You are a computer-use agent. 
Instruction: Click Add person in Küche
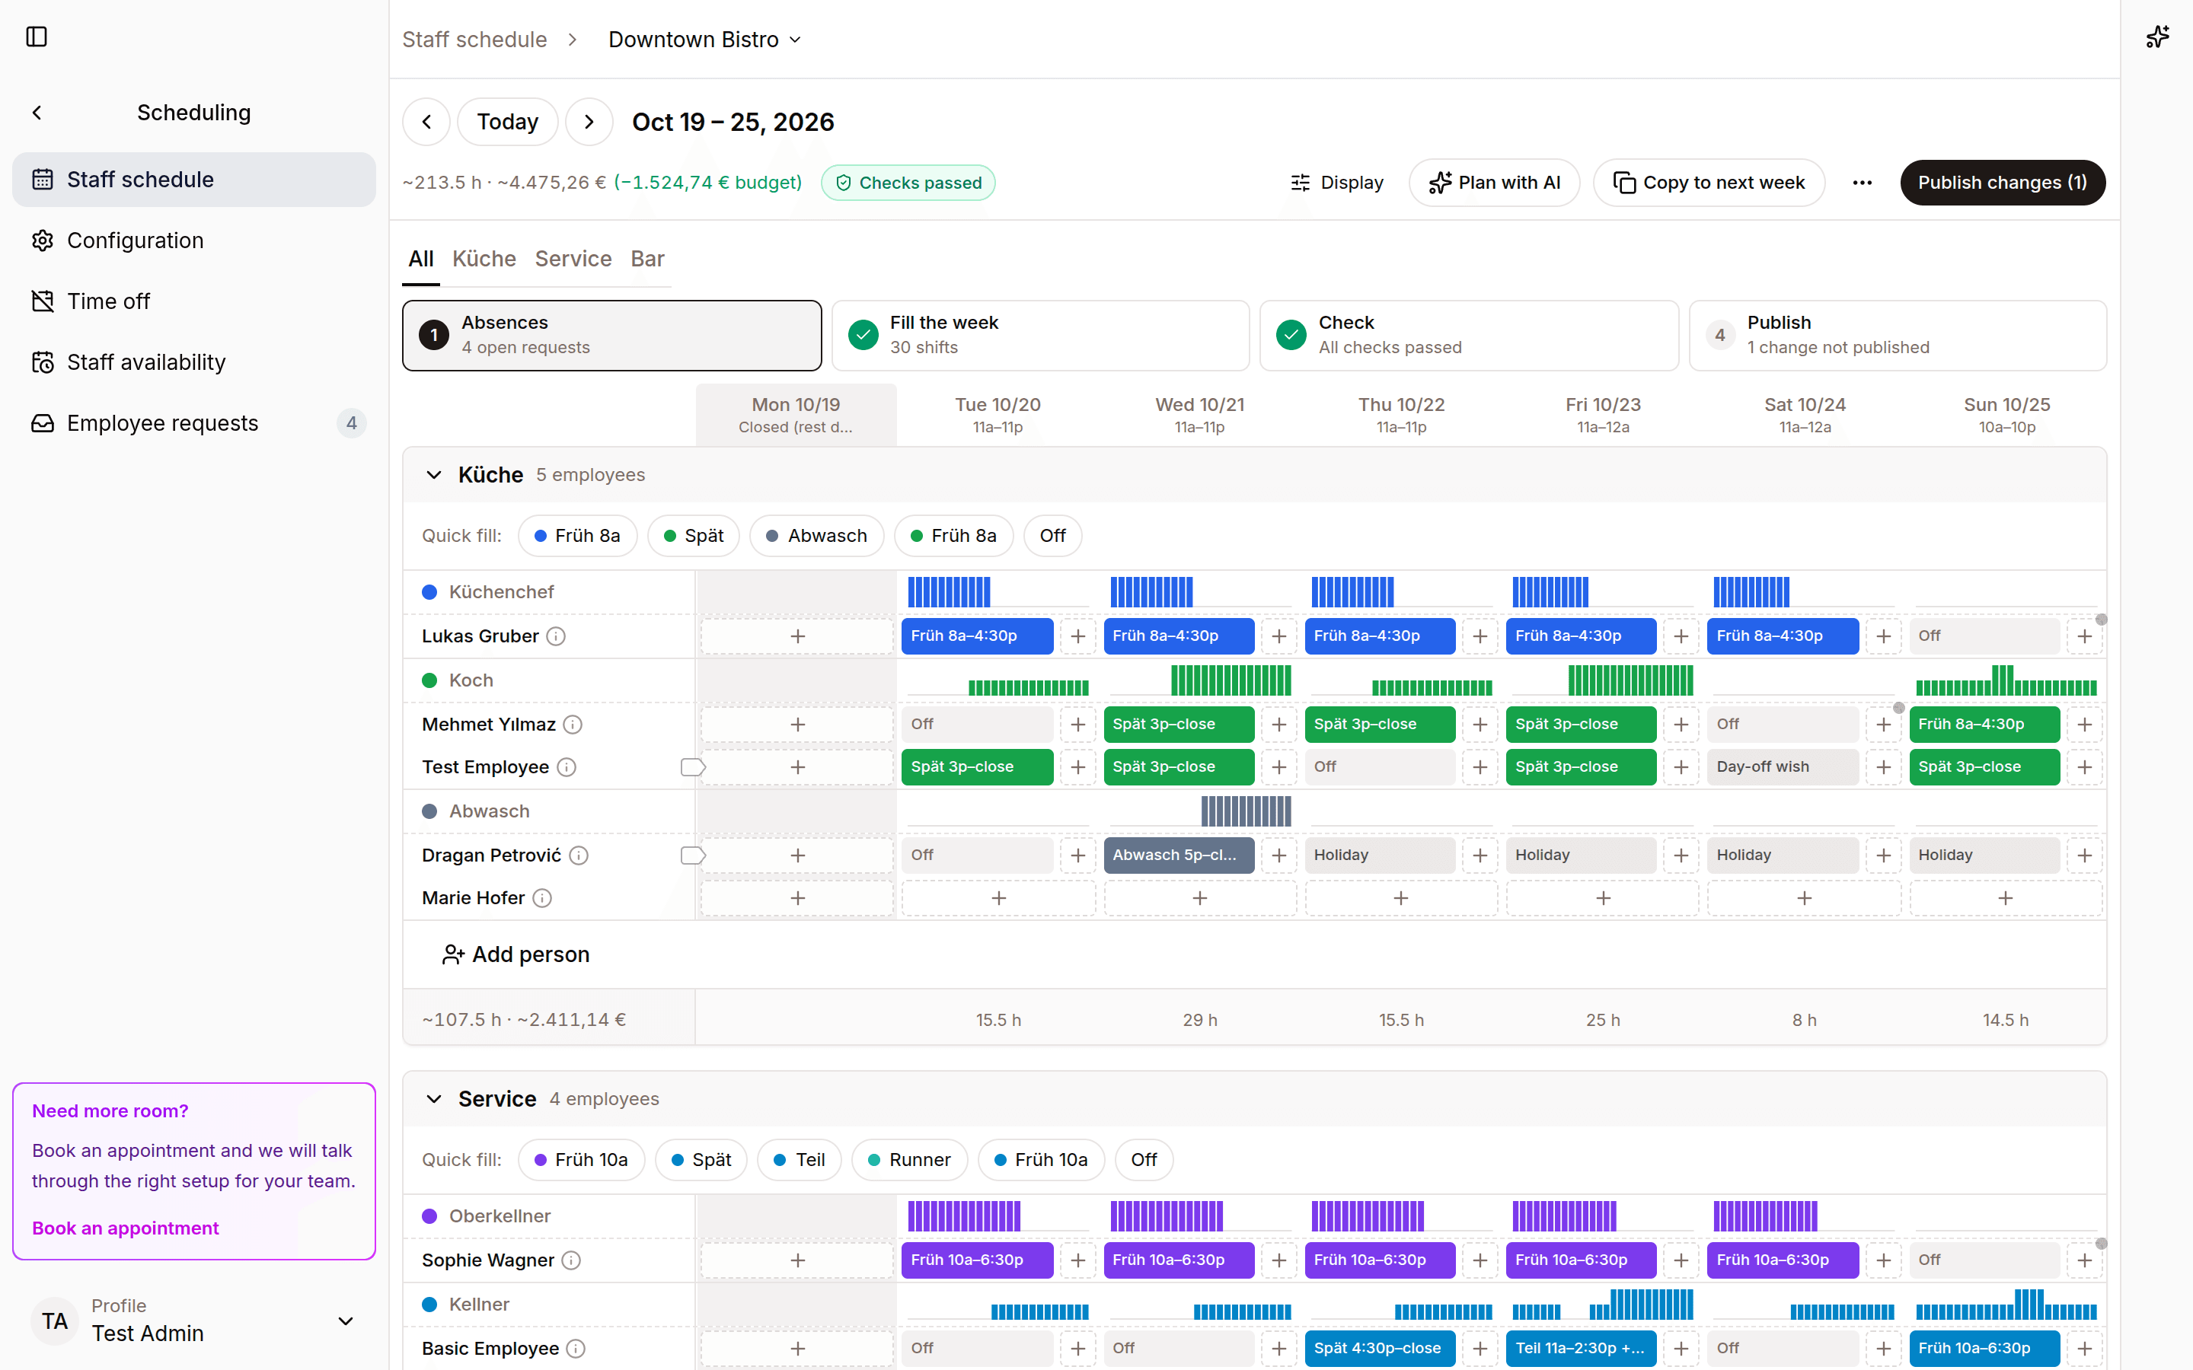click(x=515, y=954)
